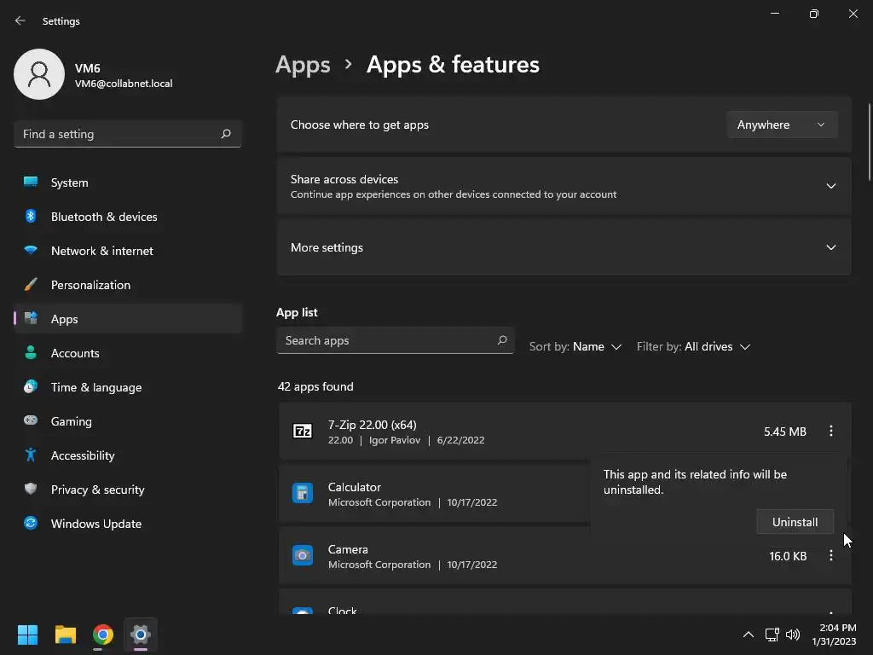This screenshot has height=655, width=873.
Task: Click the search magnifier in Search apps
Action: point(502,340)
